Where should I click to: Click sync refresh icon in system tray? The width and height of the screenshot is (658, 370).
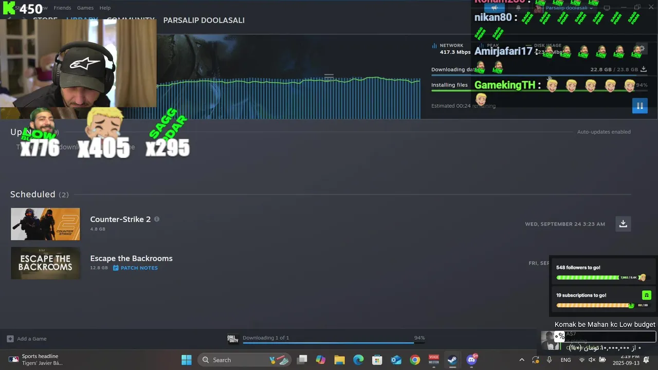pyautogui.click(x=536, y=360)
